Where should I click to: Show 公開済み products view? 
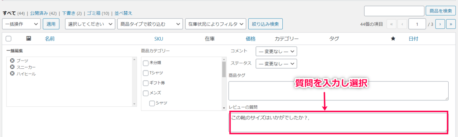39,13
